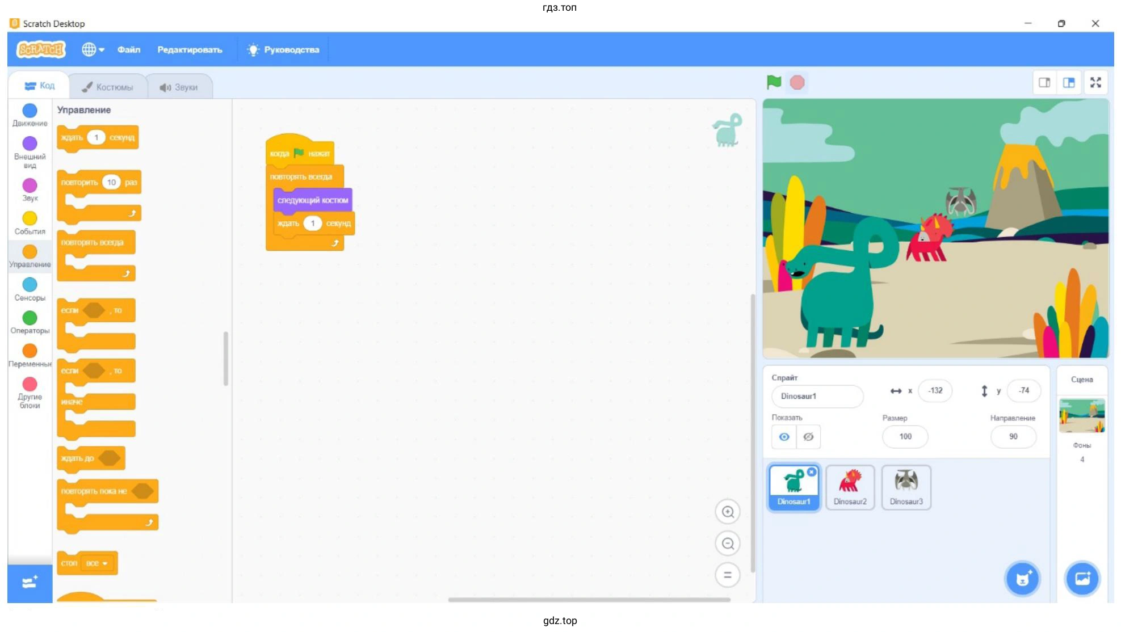The image size is (1121, 632).
Task: Click the choose a backdrop button
Action: pos(1082,579)
